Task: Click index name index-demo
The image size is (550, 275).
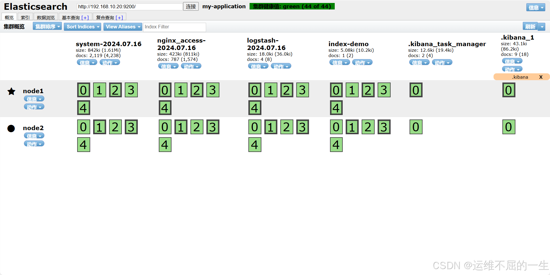Action: [x=348, y=44]
